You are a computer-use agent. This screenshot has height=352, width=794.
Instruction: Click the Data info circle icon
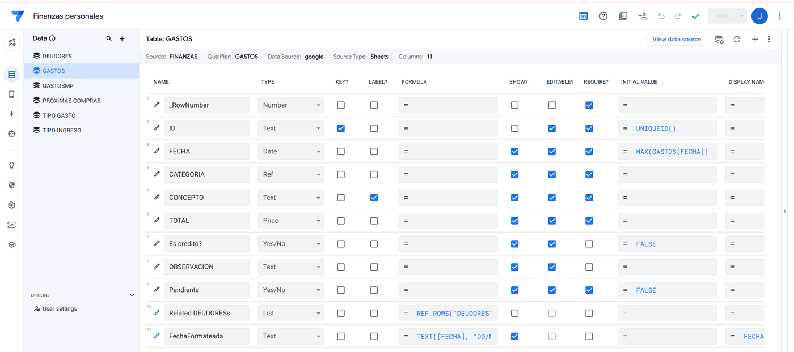coord(52,38)
